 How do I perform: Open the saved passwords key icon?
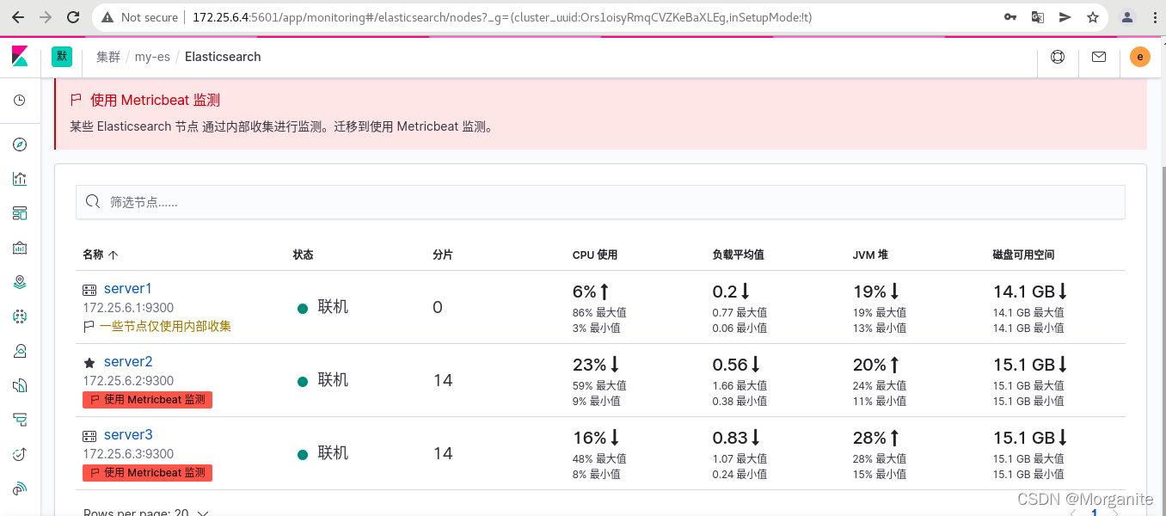[1010, 17]
